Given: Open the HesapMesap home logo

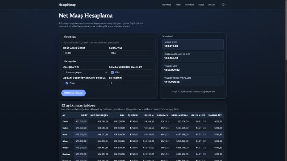Looking at the screenshot, I should coord(67,5).
